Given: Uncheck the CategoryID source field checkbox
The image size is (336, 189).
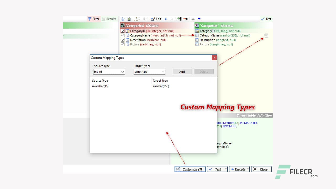Looking at the screenshot, I should pyautogui.click(x=123, y=31).
